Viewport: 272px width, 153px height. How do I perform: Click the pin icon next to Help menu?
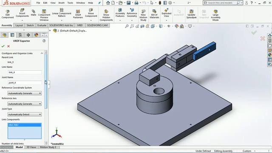point(99,3)
